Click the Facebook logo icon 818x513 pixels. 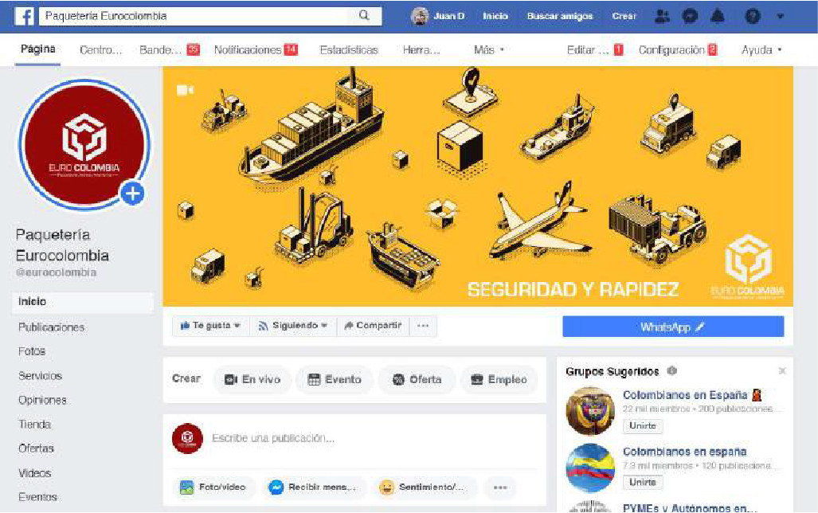tap(24, 16)
